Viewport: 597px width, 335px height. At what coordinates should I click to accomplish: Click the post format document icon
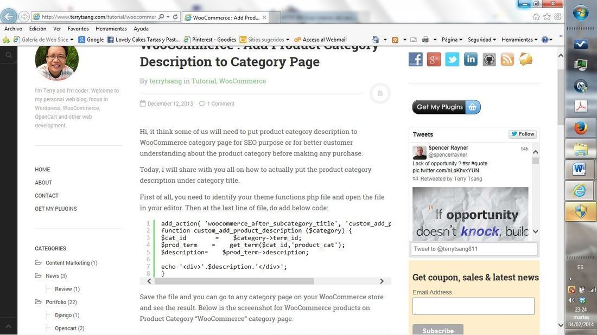tap(380, 93)
